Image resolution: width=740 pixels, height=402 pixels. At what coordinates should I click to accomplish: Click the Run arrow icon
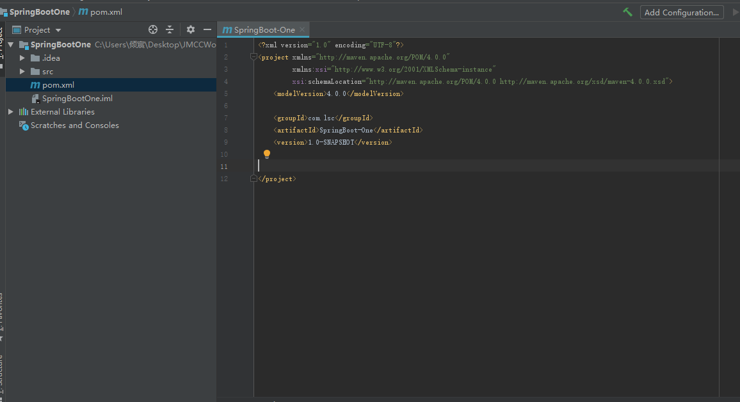736,12
